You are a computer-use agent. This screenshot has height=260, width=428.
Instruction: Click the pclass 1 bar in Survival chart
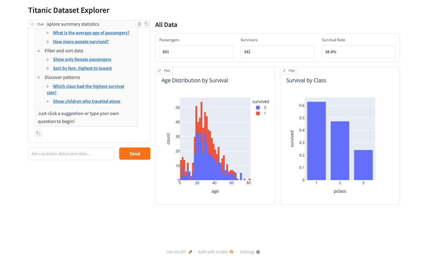coord(316,141)
